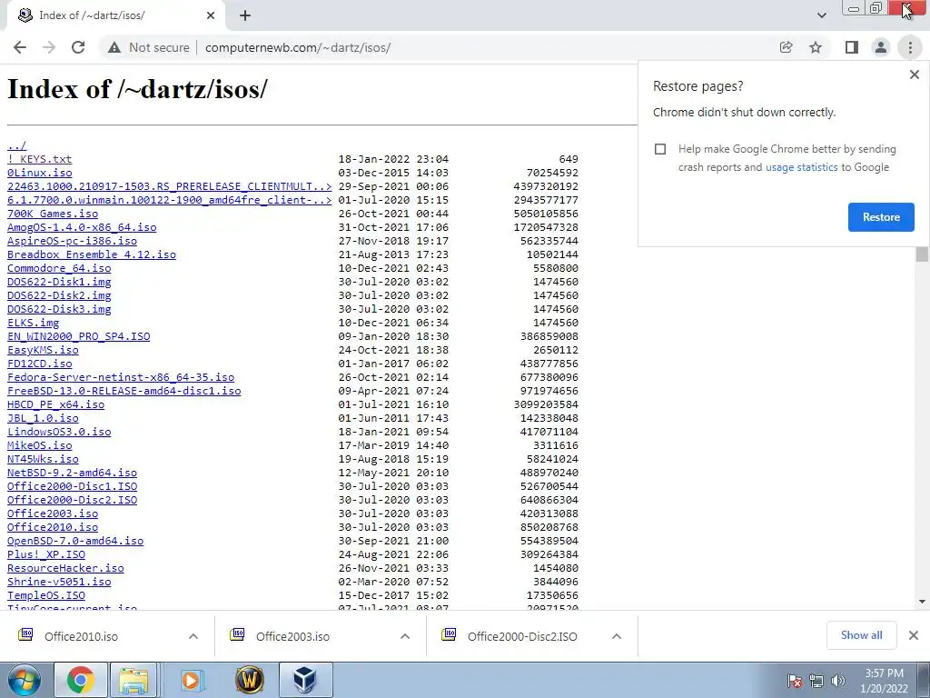Download ResourceHacker.iso
This screenshot has width=930, height=698.
(65, 568)
